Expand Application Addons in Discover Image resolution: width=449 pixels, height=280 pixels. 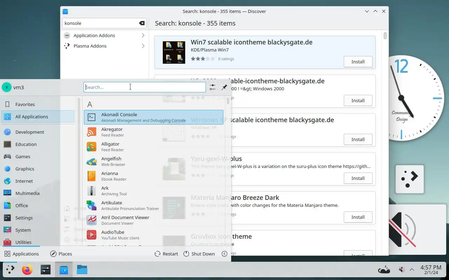coord(104,35)
